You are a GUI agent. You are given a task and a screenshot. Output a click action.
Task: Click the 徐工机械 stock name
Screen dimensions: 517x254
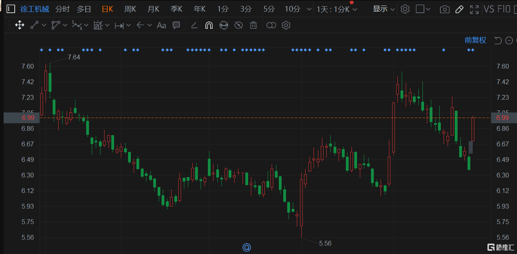click(x=35, y=9)
